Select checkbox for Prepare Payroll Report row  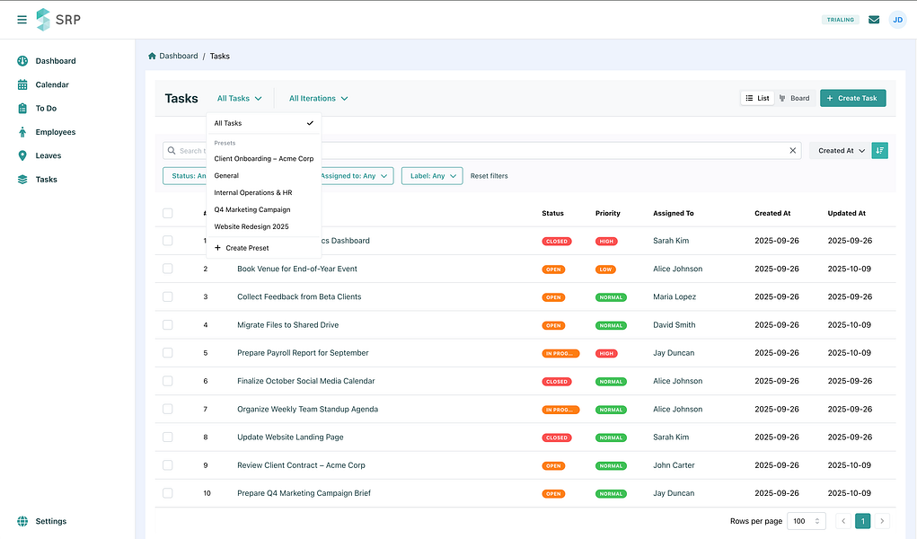[x=167, y=353]
